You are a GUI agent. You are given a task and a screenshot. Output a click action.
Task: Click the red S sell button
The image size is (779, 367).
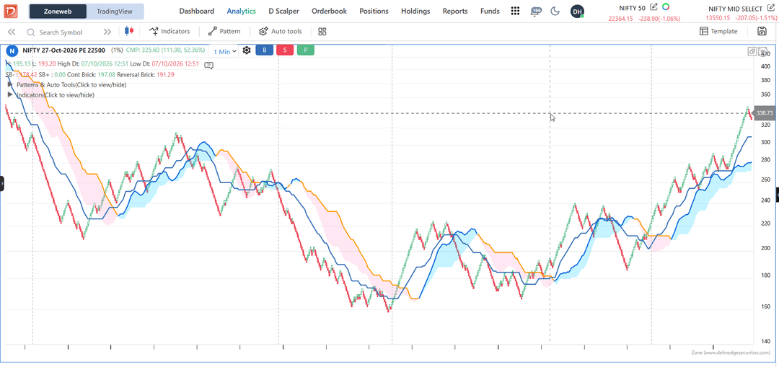click(x=285, y=50)
